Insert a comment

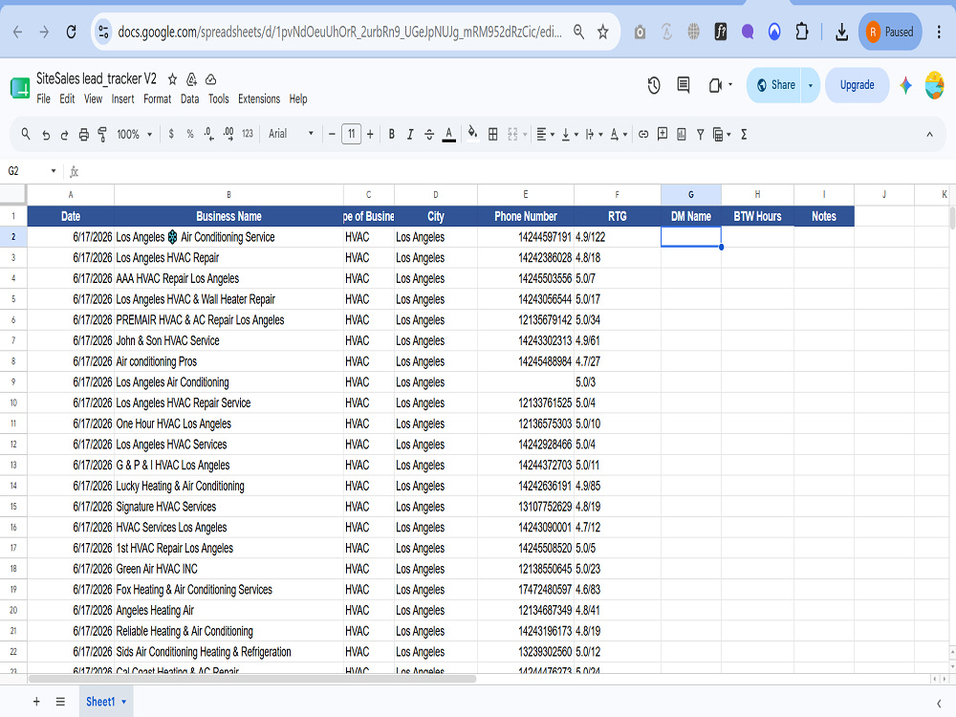pos(663,134)
